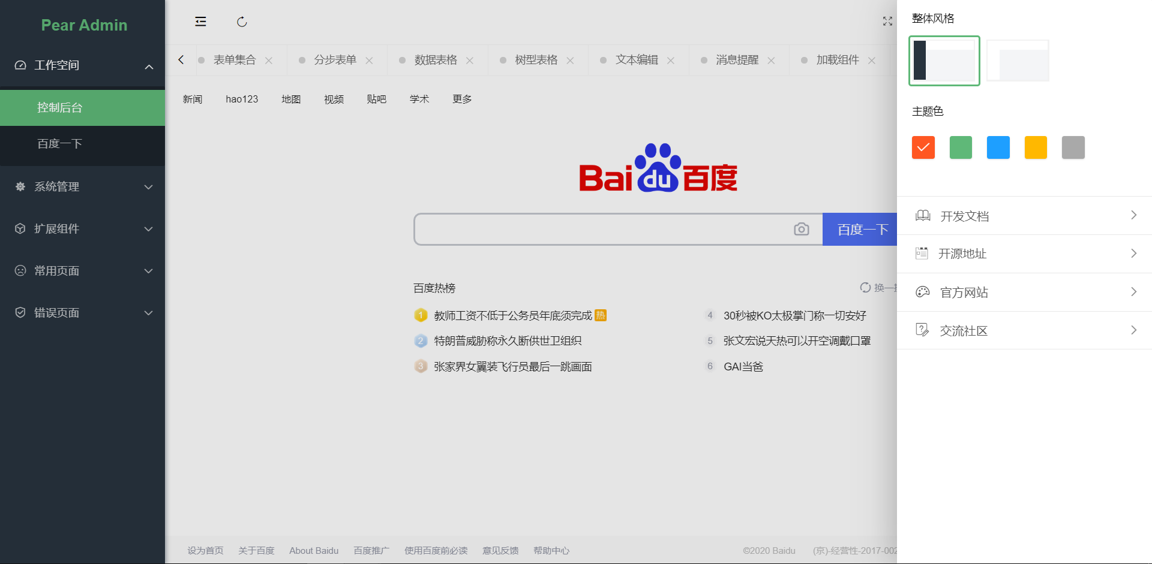Switch to the 文本编辑 tab

pyautogui.click(x=637, y=60)
